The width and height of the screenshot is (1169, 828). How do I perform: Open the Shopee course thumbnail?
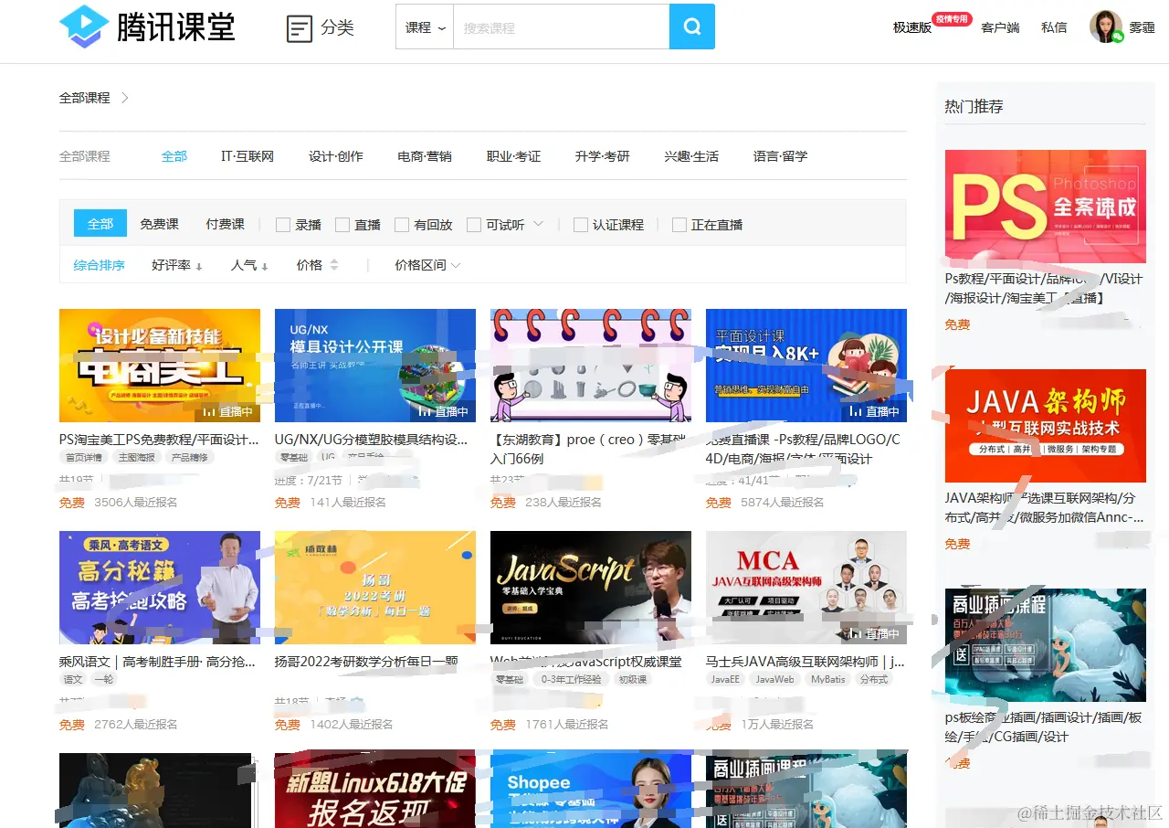(591, 791)
